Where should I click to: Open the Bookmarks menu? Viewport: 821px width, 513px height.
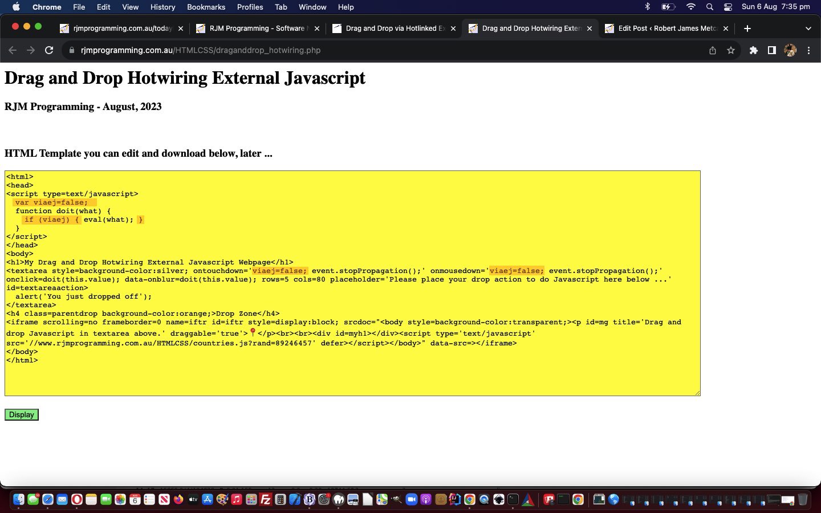coord(206,7)
